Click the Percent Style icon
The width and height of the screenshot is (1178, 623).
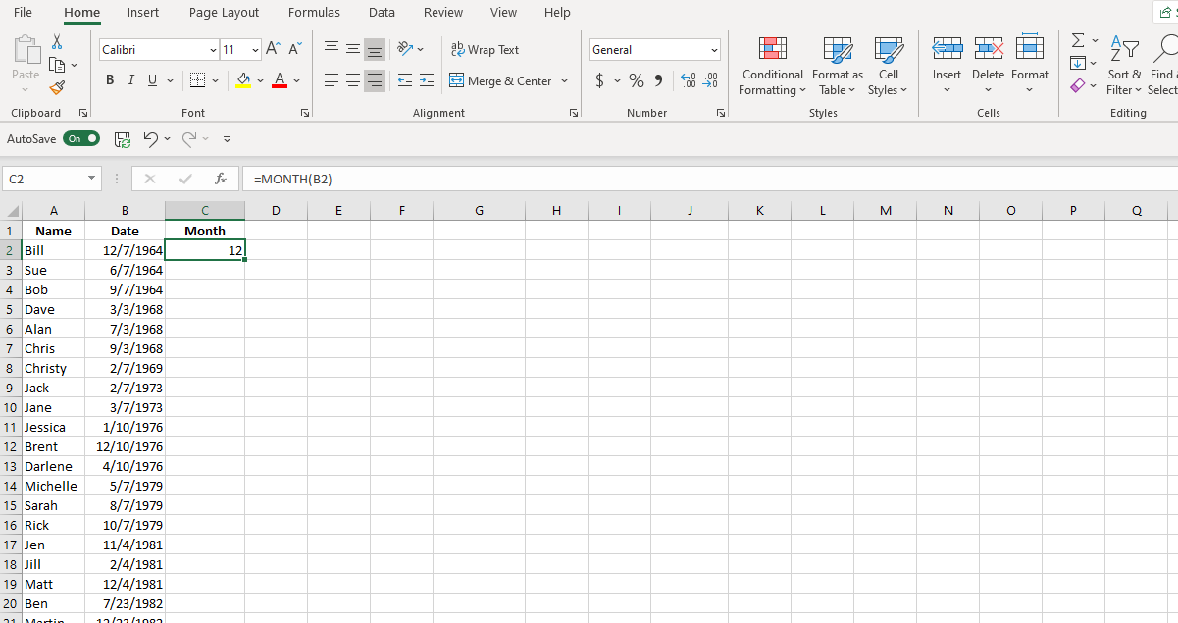(x=635, y=80)
